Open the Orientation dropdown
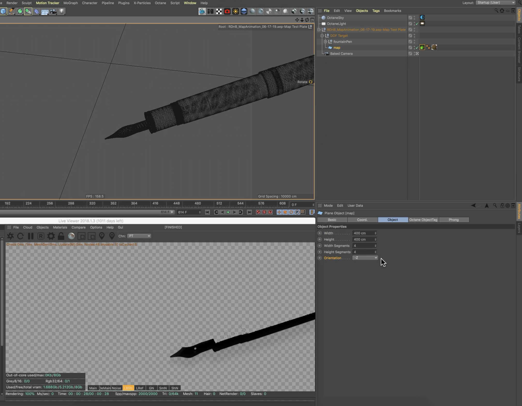The image size is (522, 406). [365, 258]
